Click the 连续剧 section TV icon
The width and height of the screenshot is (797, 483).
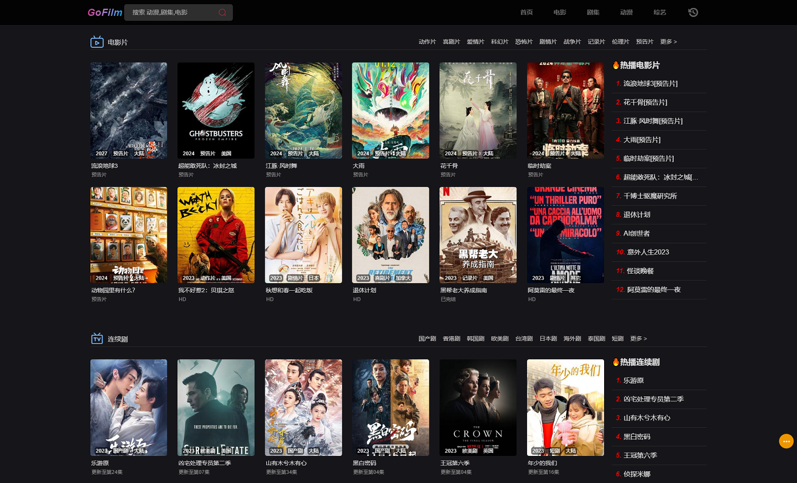[97, 338]
